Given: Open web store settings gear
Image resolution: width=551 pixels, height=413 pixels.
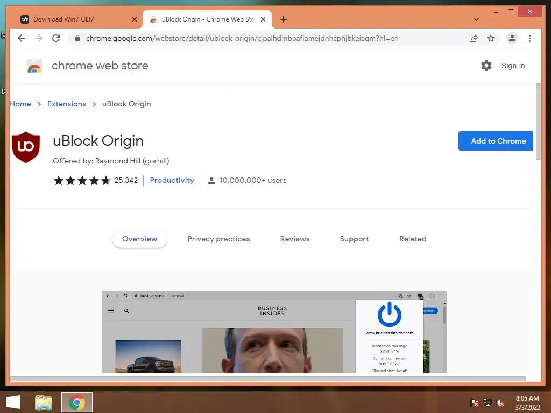Looking at the screenshot, I should point(486,66).
